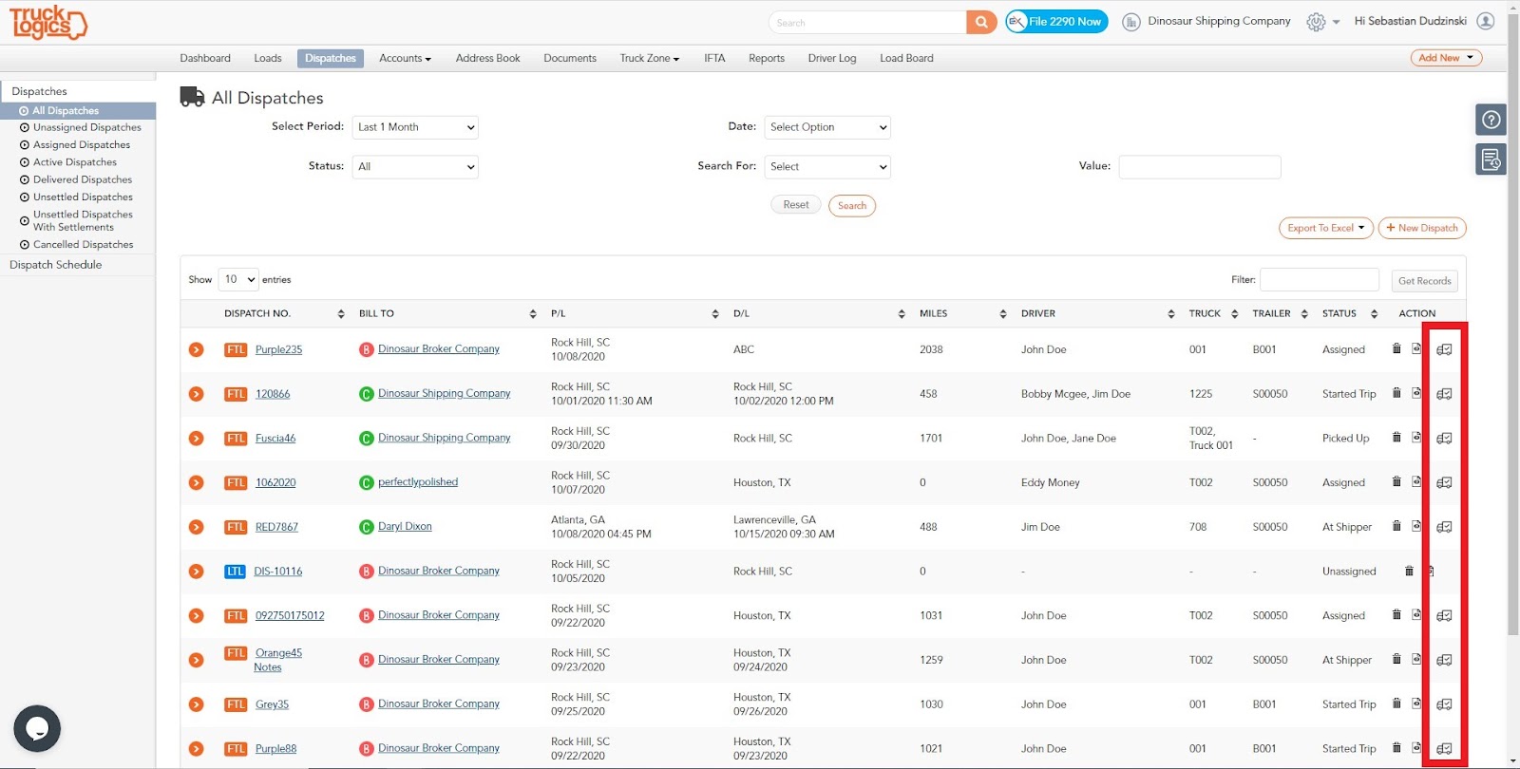Switch to the Reports page
This screenshot has height=769, width=1520.
coord(767,58)
